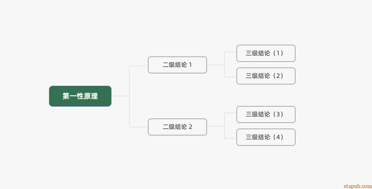
Task: Select the connector exiting 二级结论 2's right side
Action: [215, 126]
